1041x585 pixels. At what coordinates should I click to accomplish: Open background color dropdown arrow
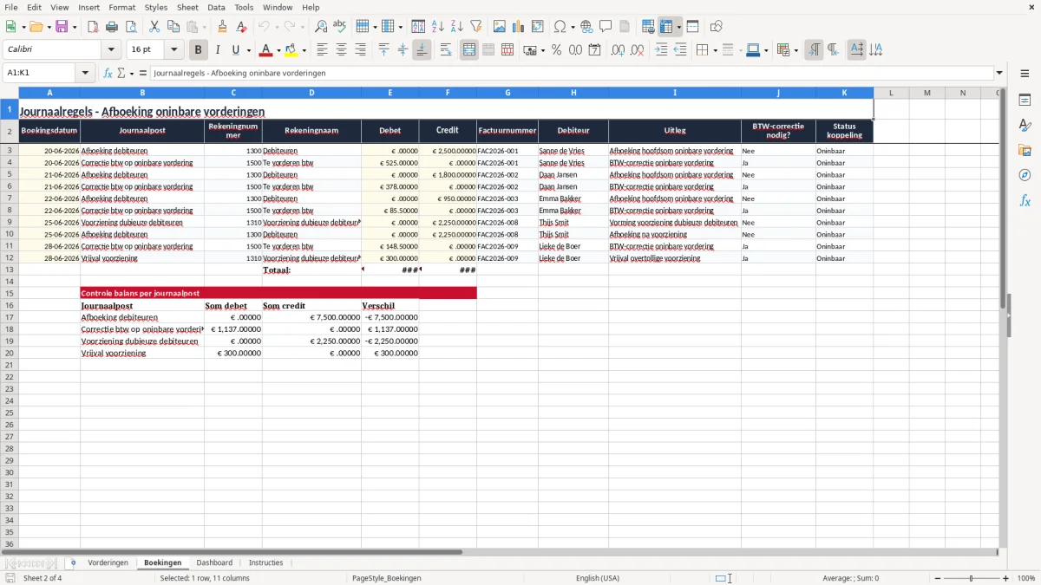[x=304, y=50]
